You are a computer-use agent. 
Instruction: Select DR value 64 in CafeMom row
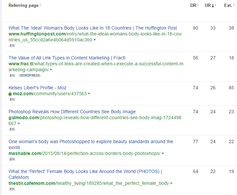[196, 171]
